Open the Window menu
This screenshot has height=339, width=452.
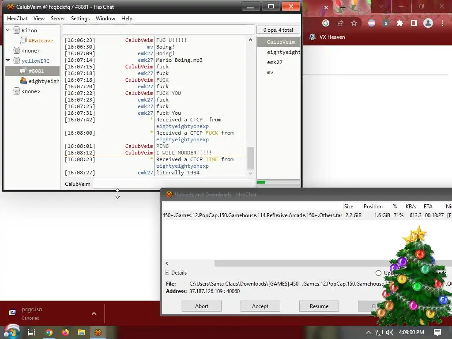pyautogui.click(x=105, y=19)
